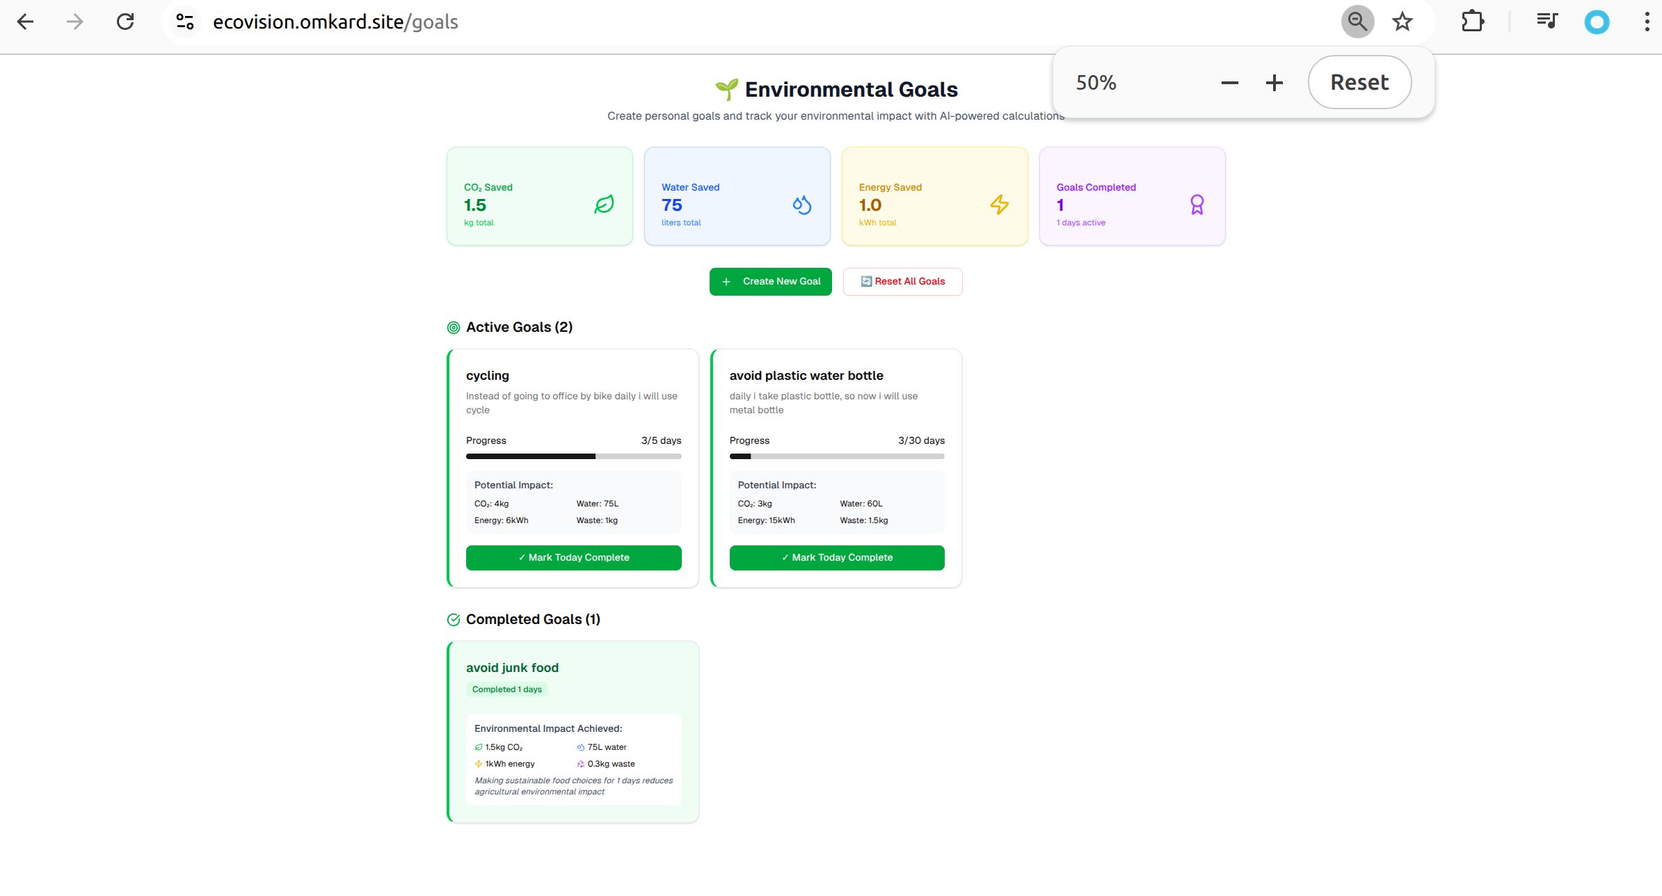This screenshot has width=1662, height=896.
Task: Click the water droplets icon in Water Saved card
Action: (x=801, y=205)
